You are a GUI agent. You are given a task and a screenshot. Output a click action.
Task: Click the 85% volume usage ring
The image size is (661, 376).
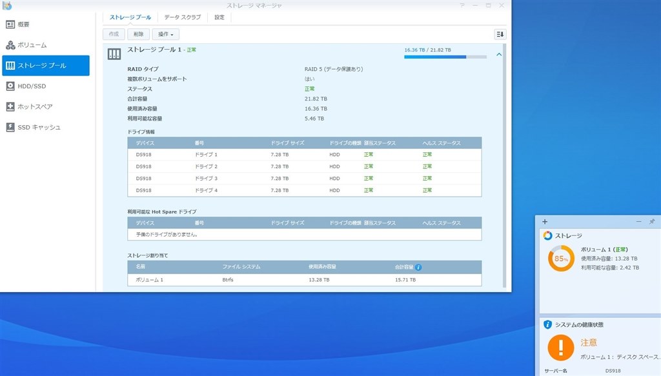pos(561,259)
